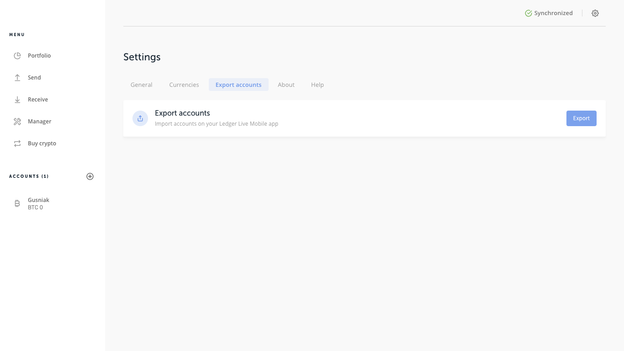This screenshot has height=351, width=624.
Task: Open the Currencies tab
Action: pos(184,85)
